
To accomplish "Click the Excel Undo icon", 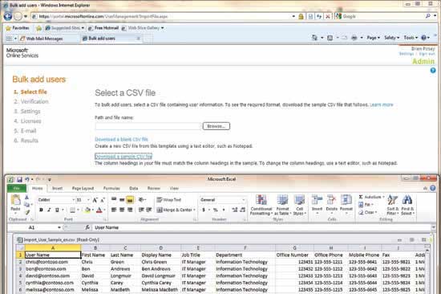I will click(x=27, y=180).
